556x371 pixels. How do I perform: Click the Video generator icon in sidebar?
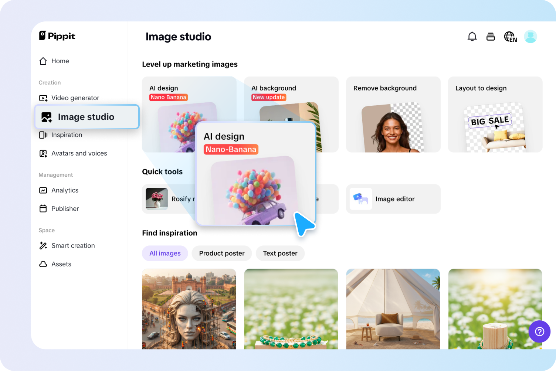[43, 98]
